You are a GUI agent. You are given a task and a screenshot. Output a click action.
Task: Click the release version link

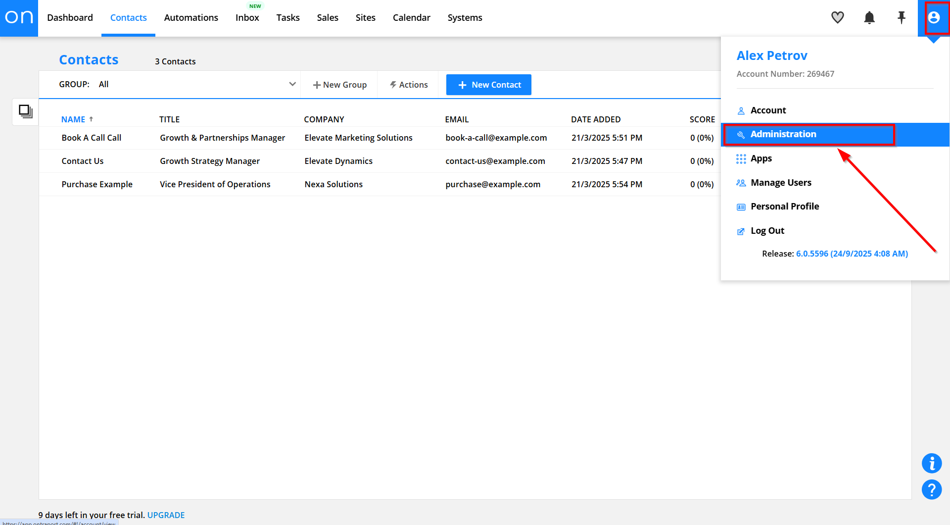click(x=852, y=254)
